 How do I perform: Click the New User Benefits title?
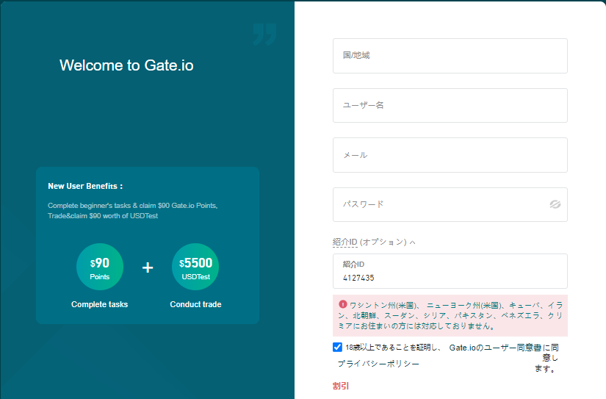pos(85,186)
